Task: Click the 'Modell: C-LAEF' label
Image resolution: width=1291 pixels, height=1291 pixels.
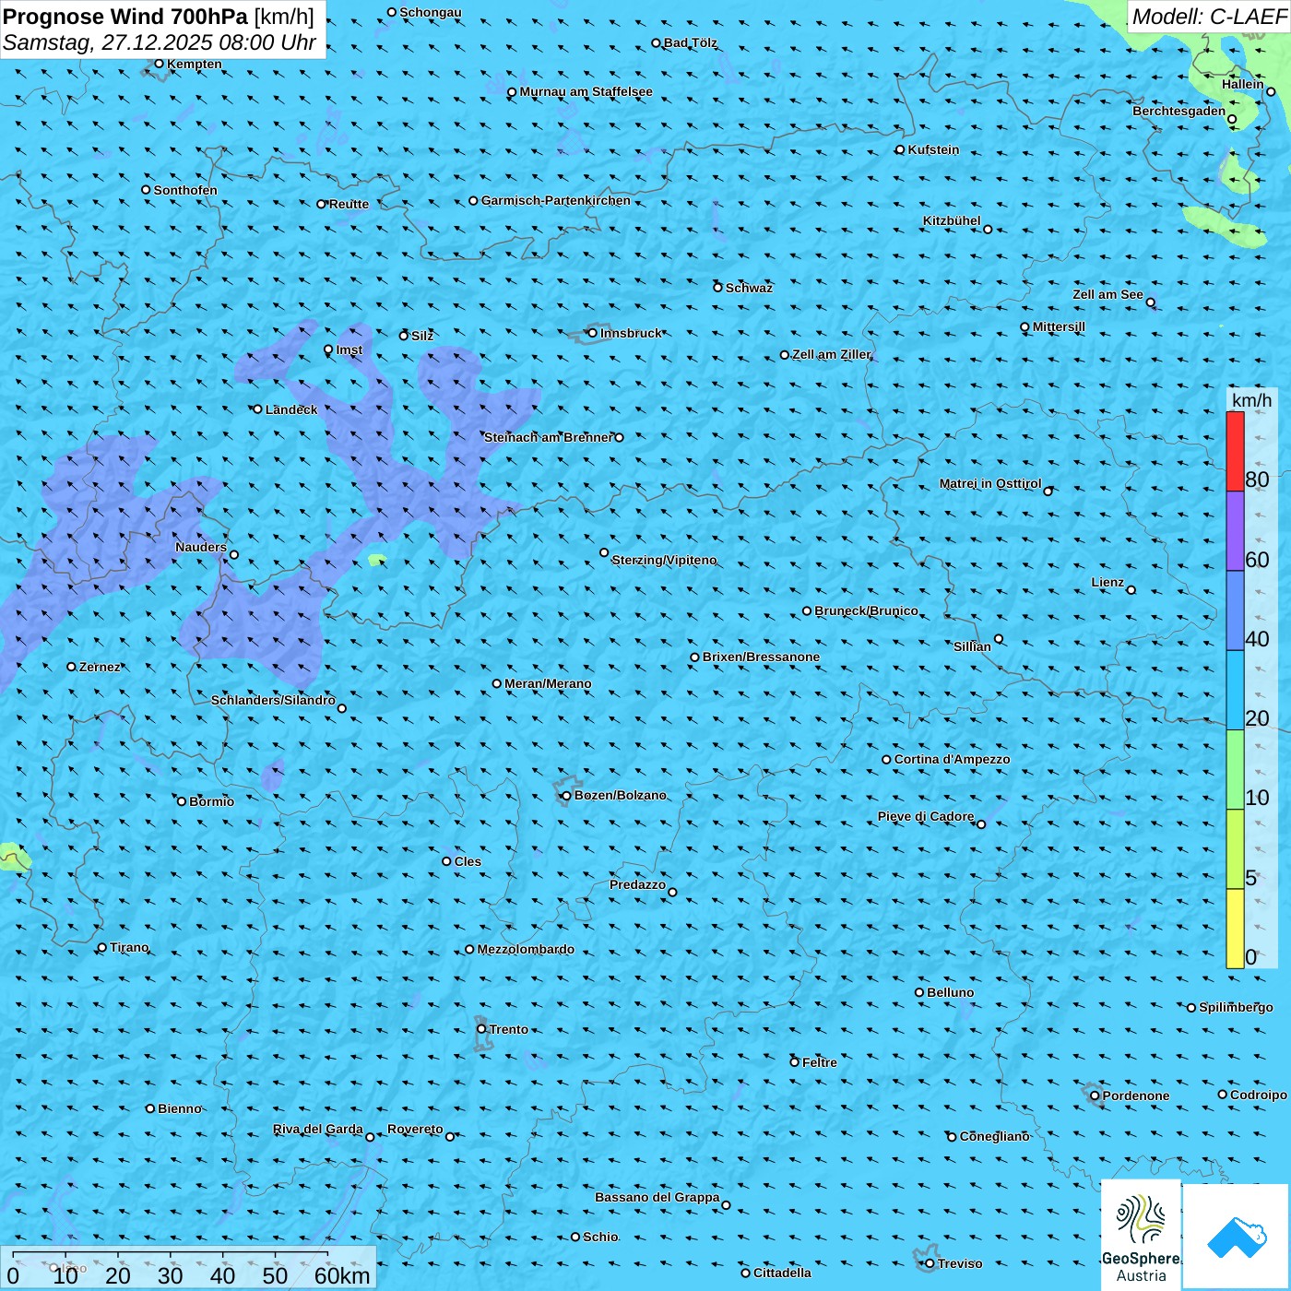Action: click(x=1209, y=17)
